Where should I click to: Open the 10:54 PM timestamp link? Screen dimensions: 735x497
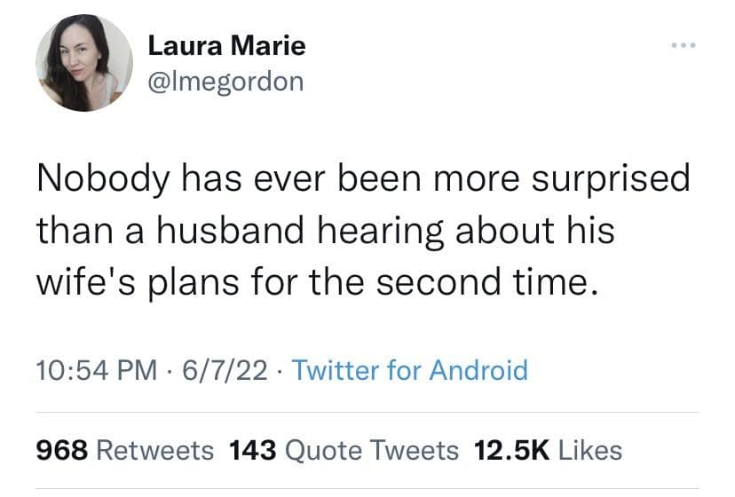[86, 369]
